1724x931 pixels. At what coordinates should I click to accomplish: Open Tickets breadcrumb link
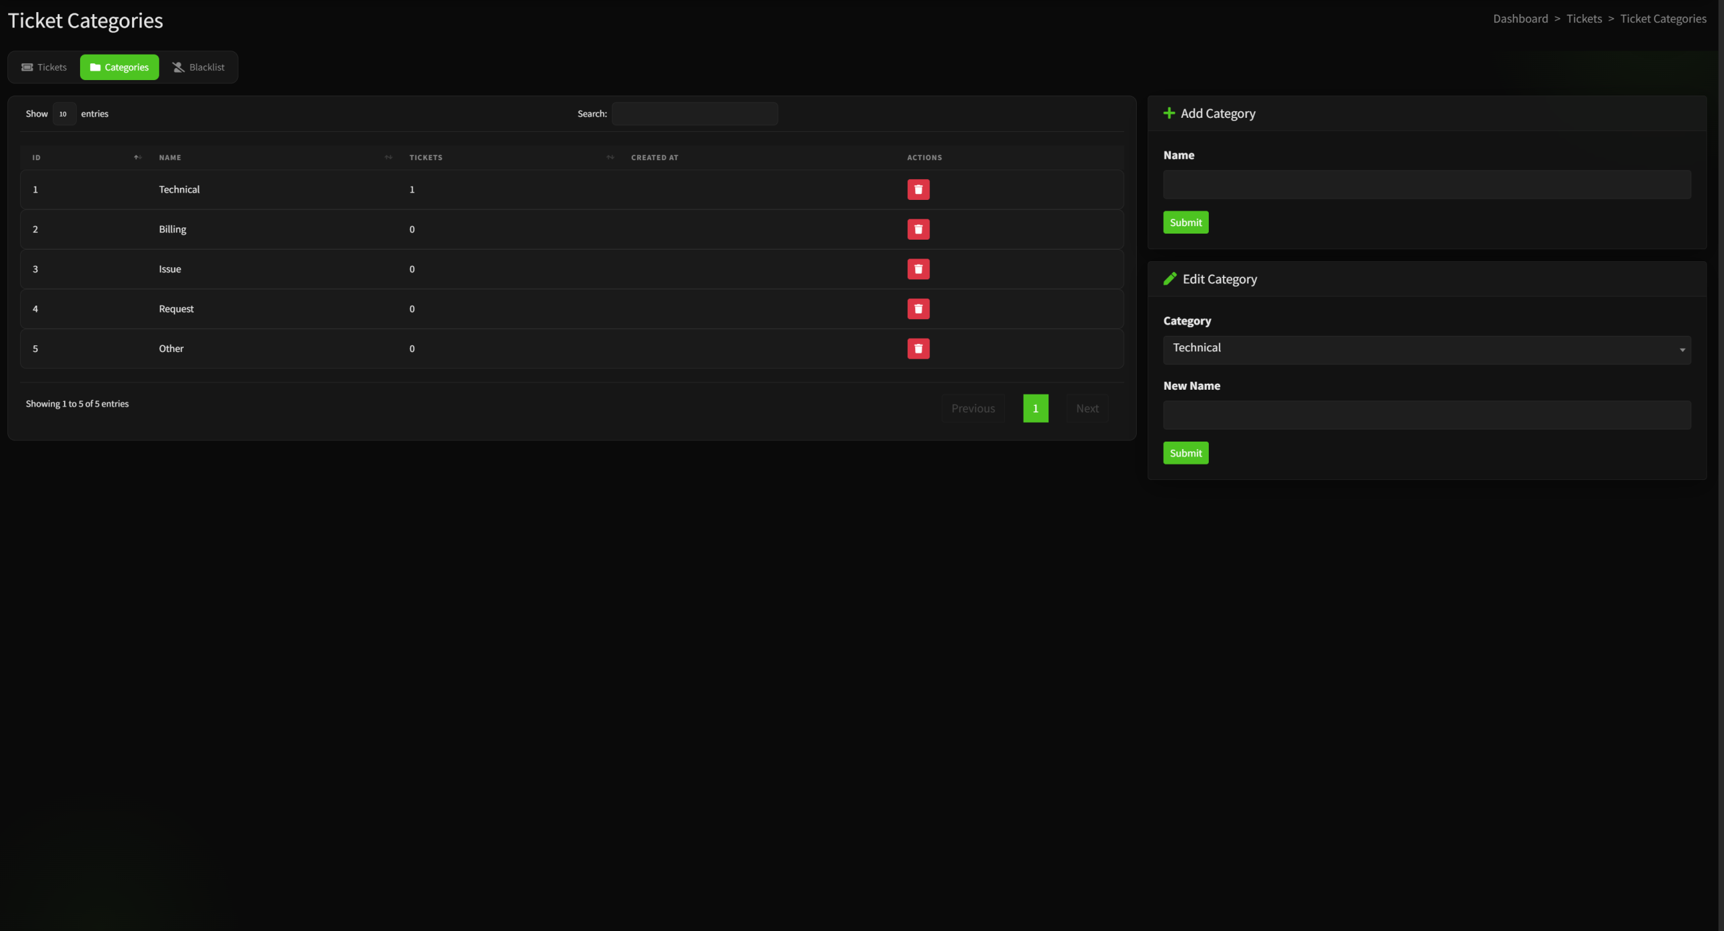pyautogui.click(x=1583, y=19)
